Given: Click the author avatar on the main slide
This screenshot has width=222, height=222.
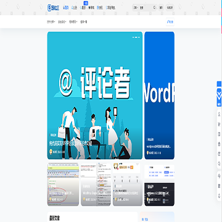Looking at the screenshot, I should (51, 152).
